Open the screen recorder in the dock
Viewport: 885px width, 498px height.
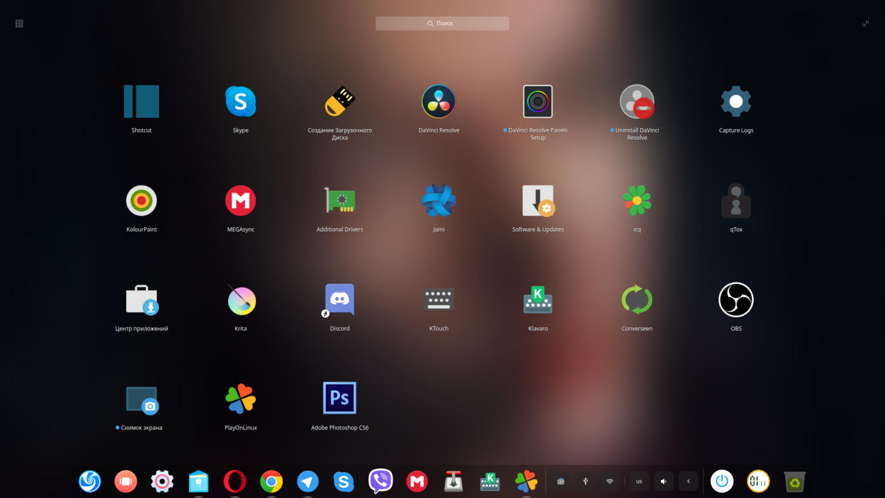(x=126, y=481)
